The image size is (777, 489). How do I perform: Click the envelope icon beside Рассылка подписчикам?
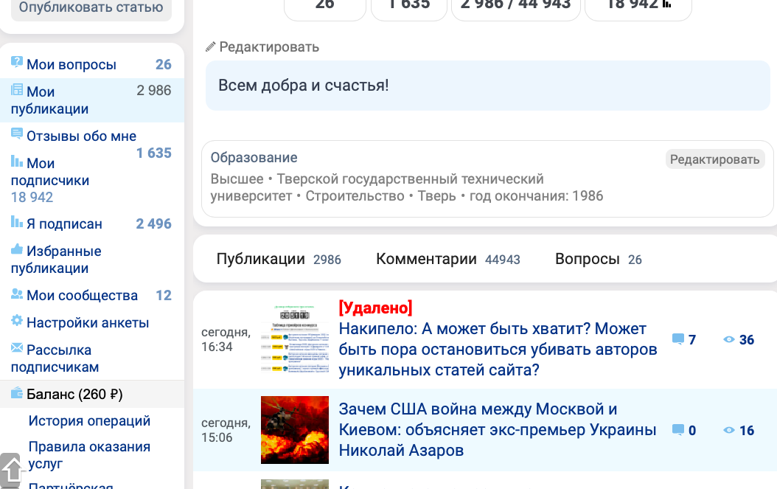(17, 348)
